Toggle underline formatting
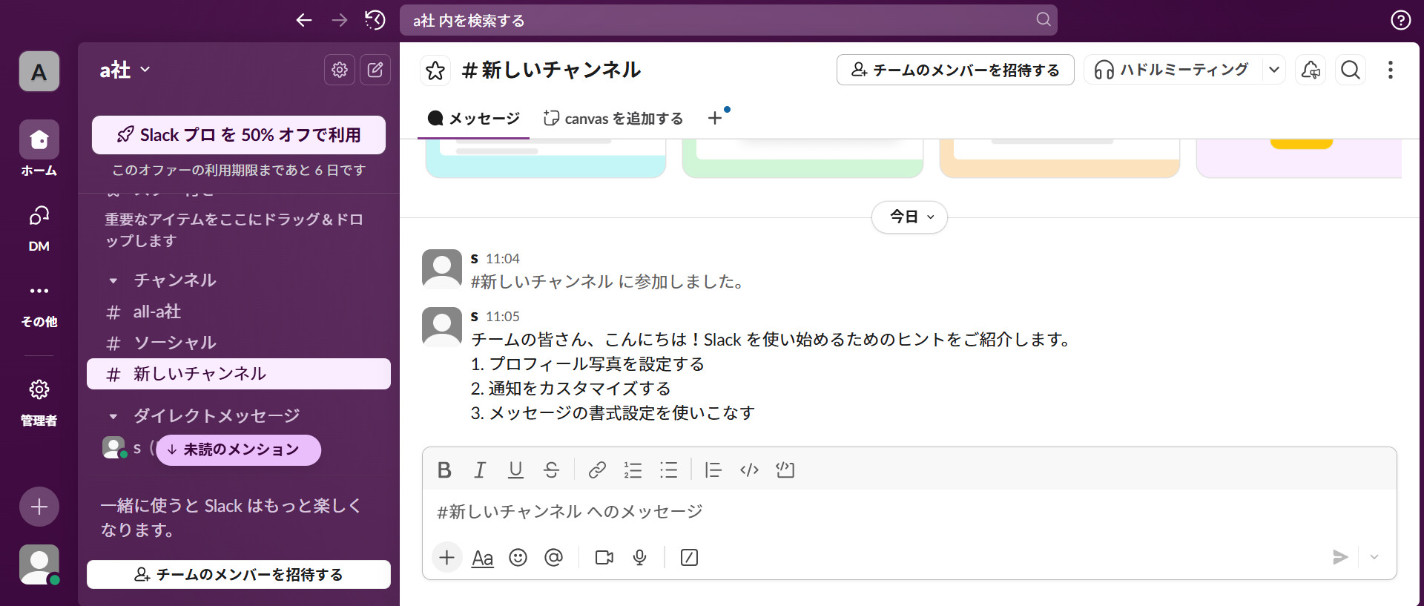 515,470
